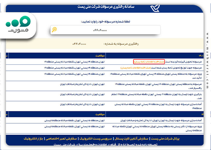Click status آماده سازی مرسوله row for منطقه ۱۹
Viewport: 211px width, 150px height.
[158, 106]
